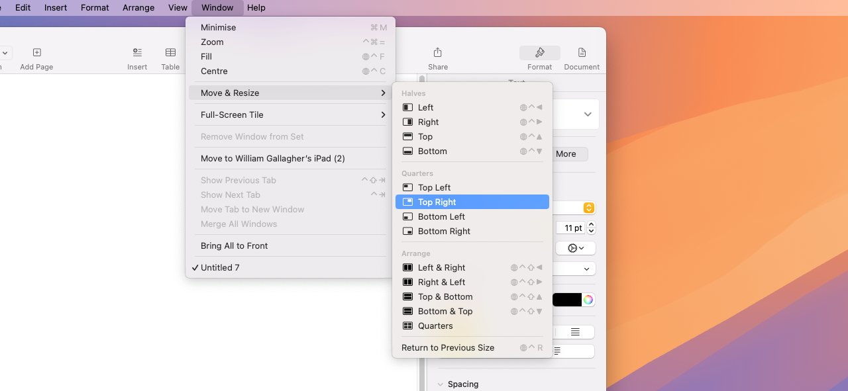This screenshot has width=848, height=391.
Task: Click the black text colour swatch
Action: pos(566,300)
